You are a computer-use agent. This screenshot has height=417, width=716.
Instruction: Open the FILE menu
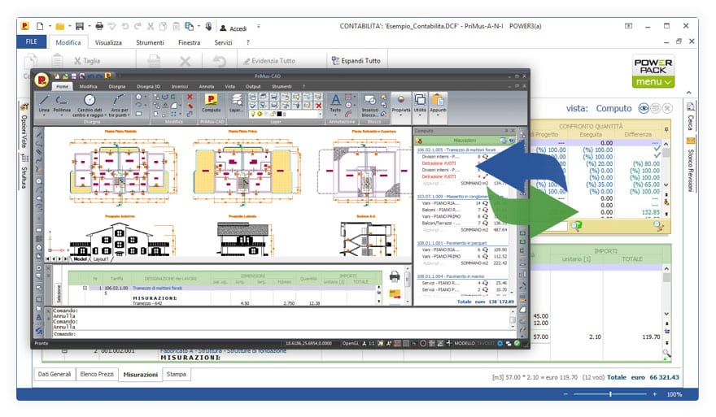(32, 41)
